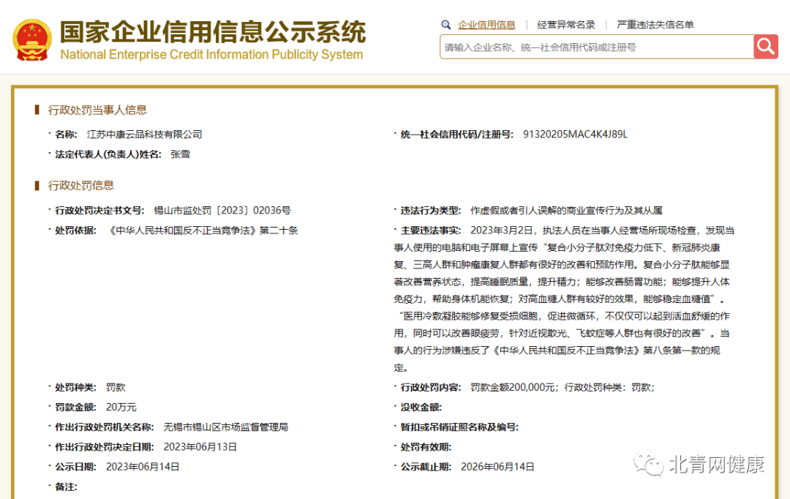The height and width of the screenshot is (499, 790).
Task: Click the National Enterprise Credit Information English title
Action: (211, 55)
